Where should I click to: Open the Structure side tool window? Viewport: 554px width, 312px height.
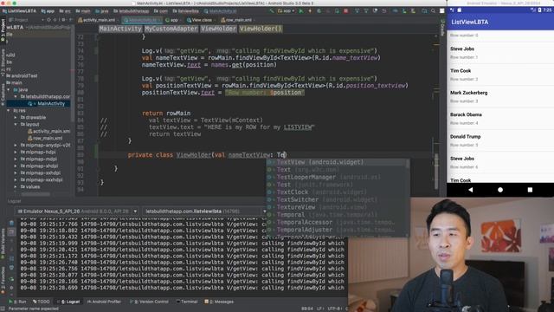point(3,62)
